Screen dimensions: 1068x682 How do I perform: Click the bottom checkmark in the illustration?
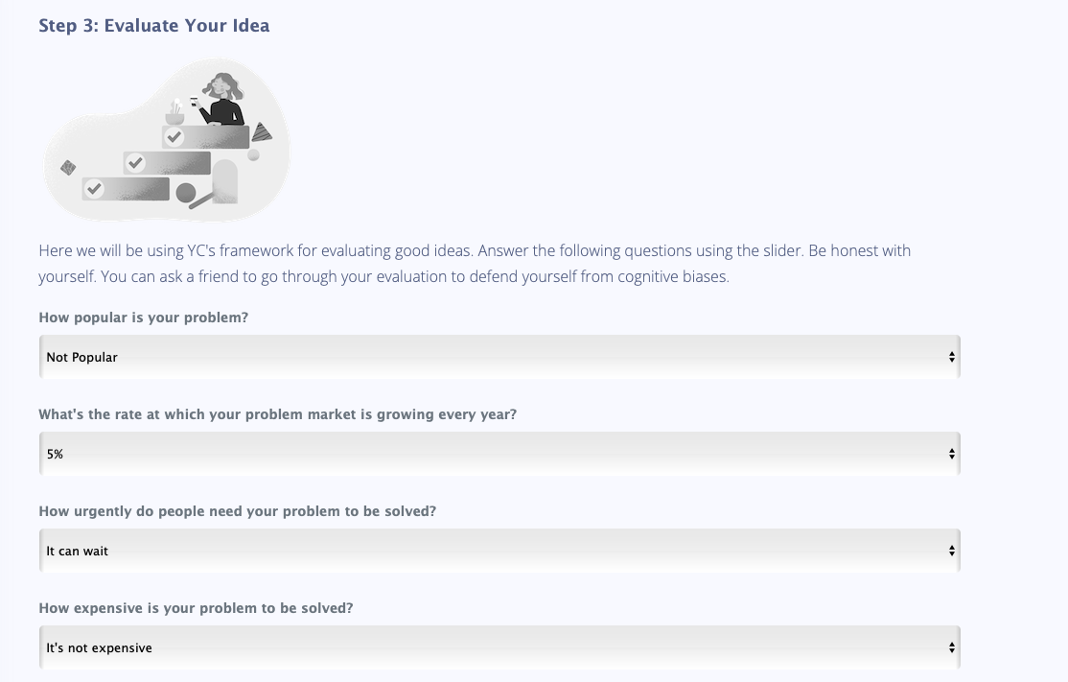tap(94, 190)
